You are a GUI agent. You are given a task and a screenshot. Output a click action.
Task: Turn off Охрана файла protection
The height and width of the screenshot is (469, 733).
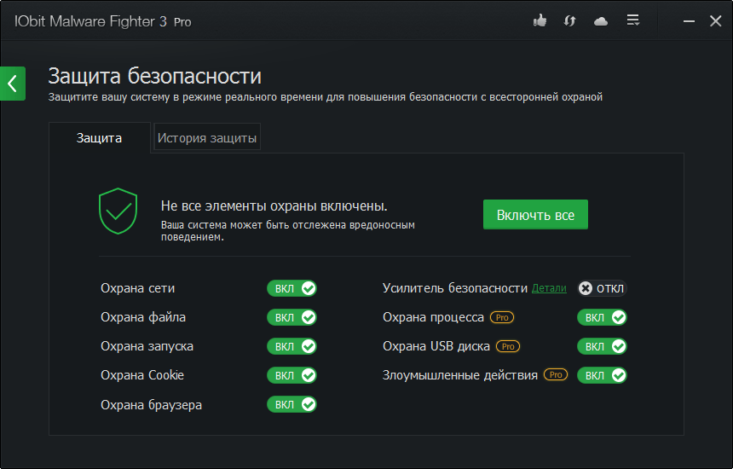tap(291, 317)
